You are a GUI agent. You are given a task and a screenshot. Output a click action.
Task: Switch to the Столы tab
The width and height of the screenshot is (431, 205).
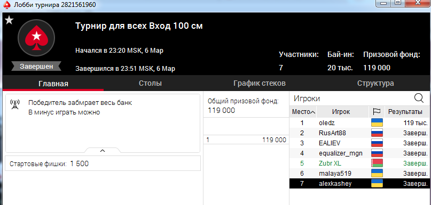(150, 83)
